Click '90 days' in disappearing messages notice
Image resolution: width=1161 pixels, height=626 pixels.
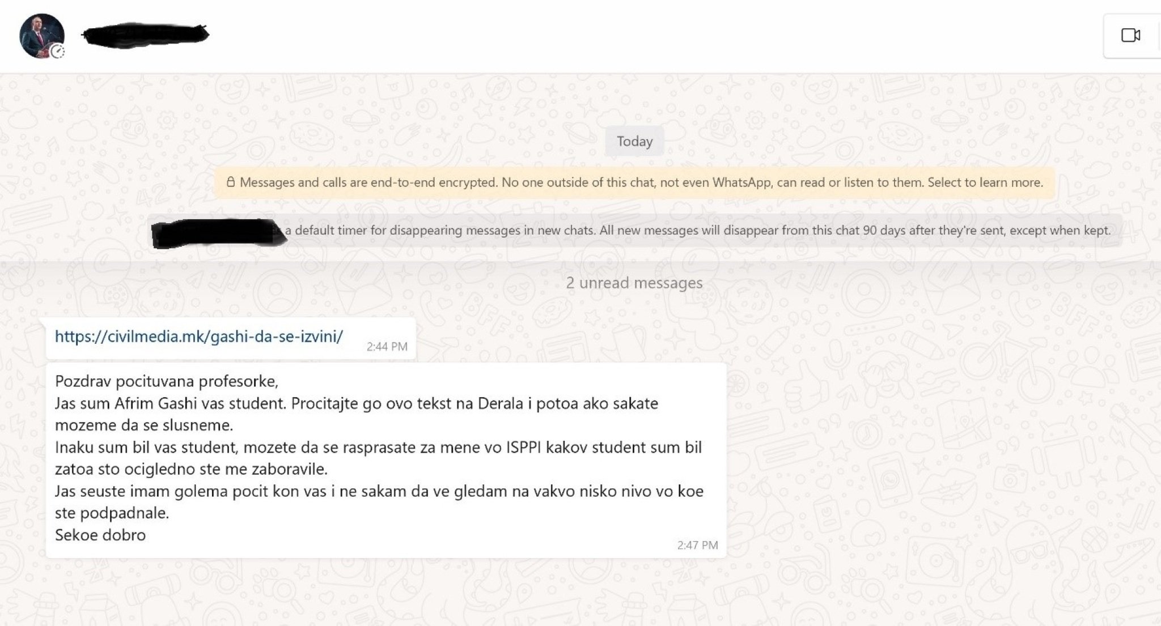(x=884, y=231)
